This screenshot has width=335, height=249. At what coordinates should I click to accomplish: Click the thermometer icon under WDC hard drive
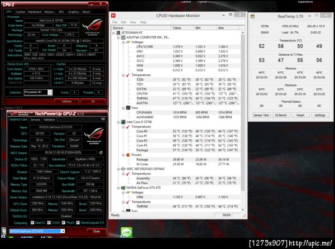(128, 174)
